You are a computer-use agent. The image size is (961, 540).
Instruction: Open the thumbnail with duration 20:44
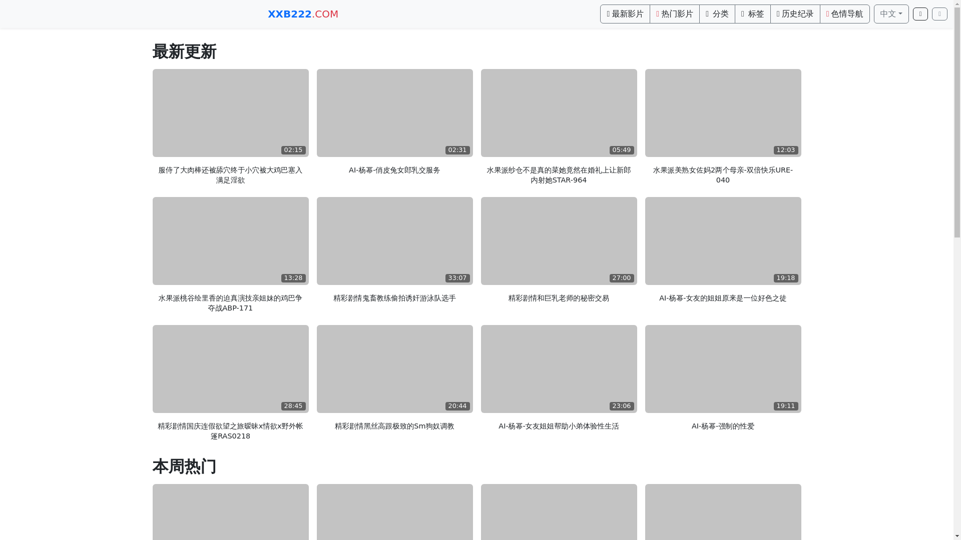click(x=395, y=369)
